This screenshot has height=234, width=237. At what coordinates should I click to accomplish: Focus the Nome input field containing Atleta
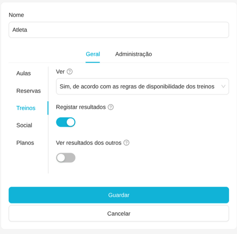click(x=119, y=30)
